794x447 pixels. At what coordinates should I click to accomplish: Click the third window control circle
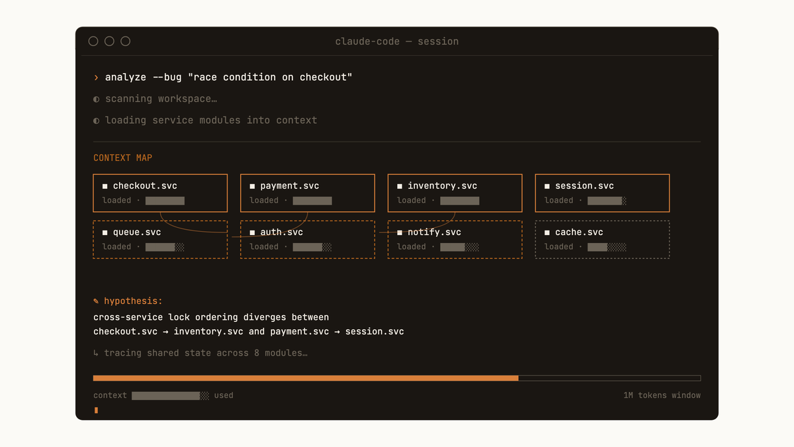(x=125, y=41)
